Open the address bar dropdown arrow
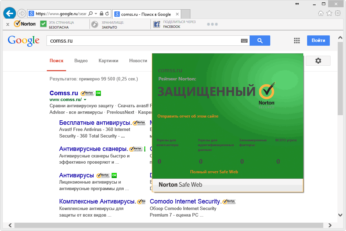 [x=96, y=14]
